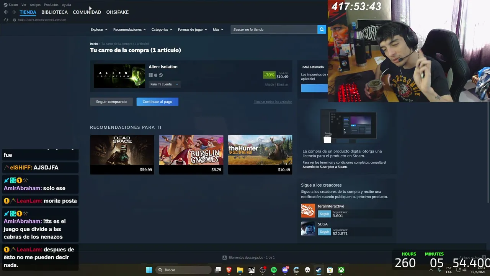Open the Alien: Isolation cart thumbnail

point(119,76)
